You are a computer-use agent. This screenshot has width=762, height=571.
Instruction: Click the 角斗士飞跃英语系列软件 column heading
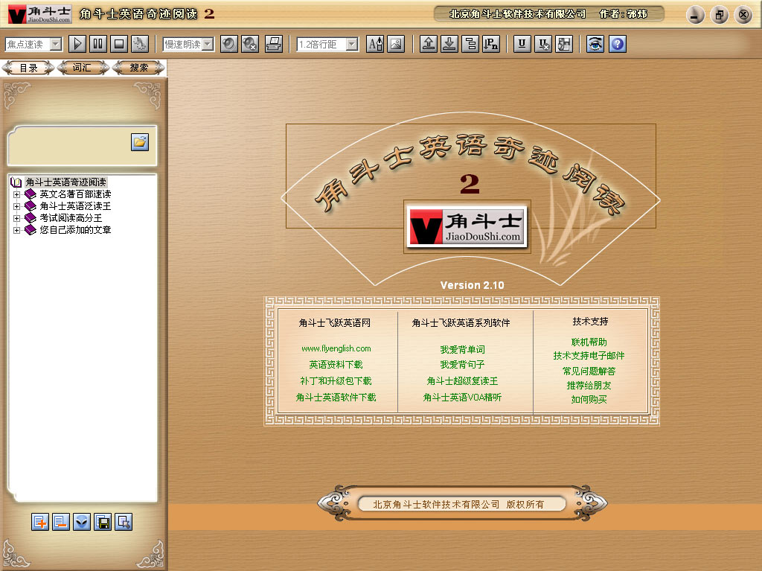(x=461, y=322)
